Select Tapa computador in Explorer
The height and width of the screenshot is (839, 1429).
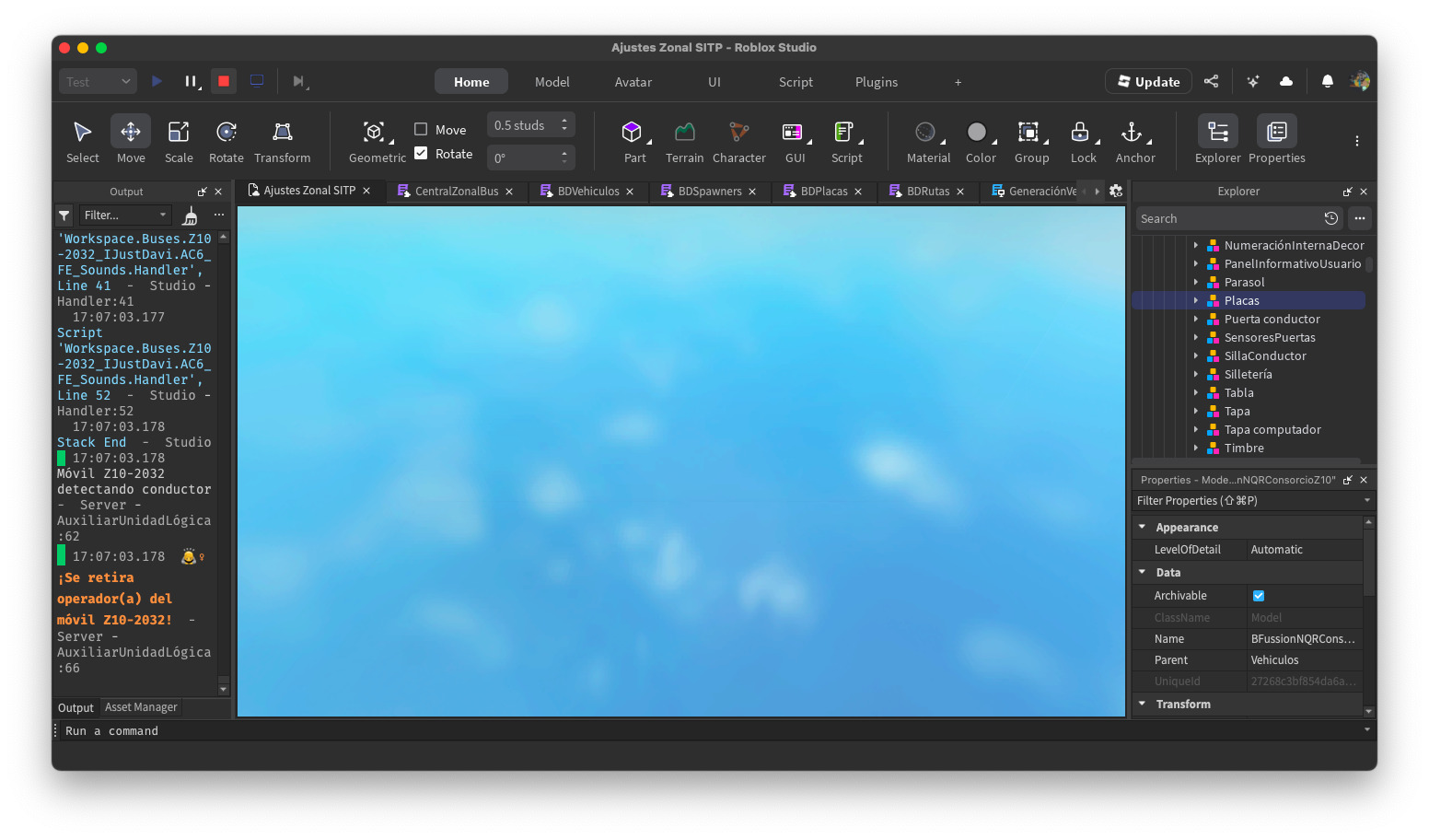(1272, 429)
